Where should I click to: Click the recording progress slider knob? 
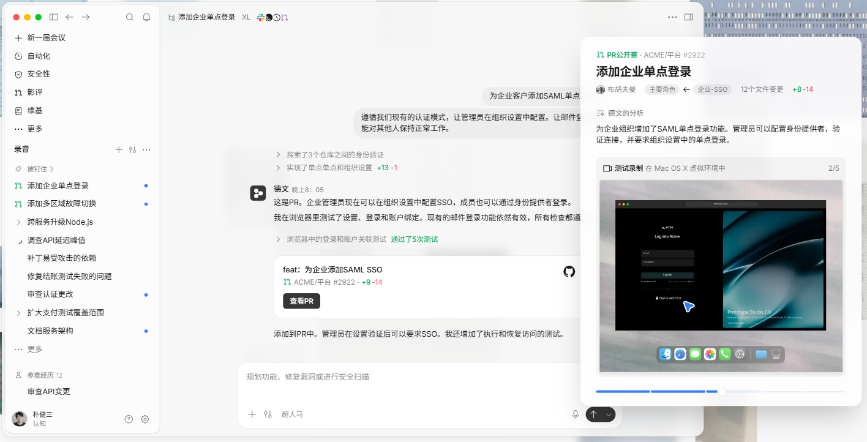[x=721, y=392]
